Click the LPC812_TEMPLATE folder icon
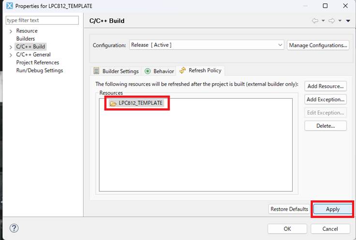 tap(113, 103)
